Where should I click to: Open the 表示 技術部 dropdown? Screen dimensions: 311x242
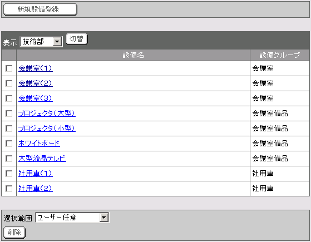click(41, 42)
